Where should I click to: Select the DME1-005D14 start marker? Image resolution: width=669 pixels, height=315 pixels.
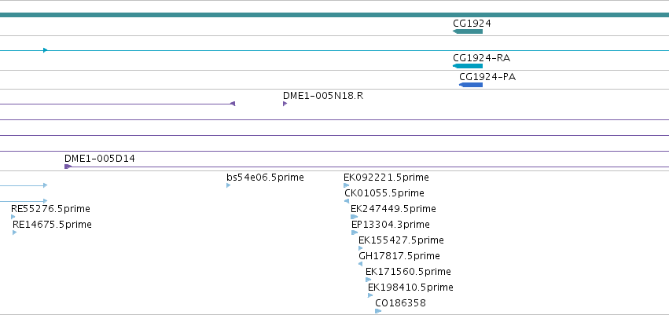click(68, 167)
